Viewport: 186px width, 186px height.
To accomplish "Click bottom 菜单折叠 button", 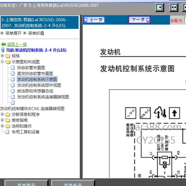I will coord(73,183).
